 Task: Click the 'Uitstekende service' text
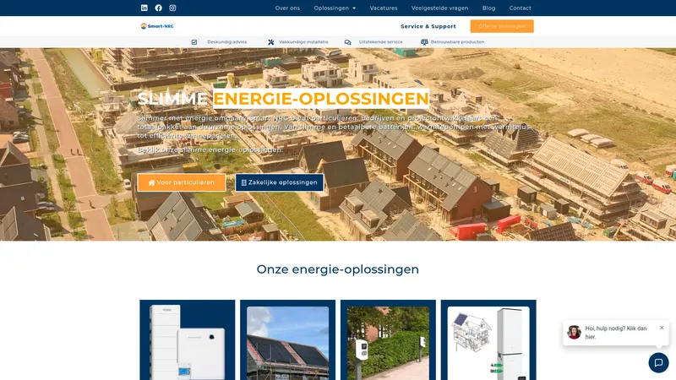(381, 42)
